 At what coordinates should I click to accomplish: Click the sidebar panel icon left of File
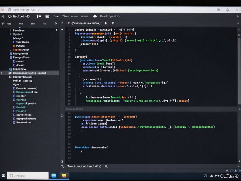pyautogui.click(x=3, y=24)
